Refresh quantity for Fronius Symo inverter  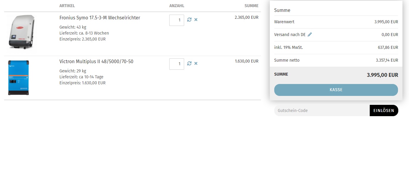click(189, 20)
